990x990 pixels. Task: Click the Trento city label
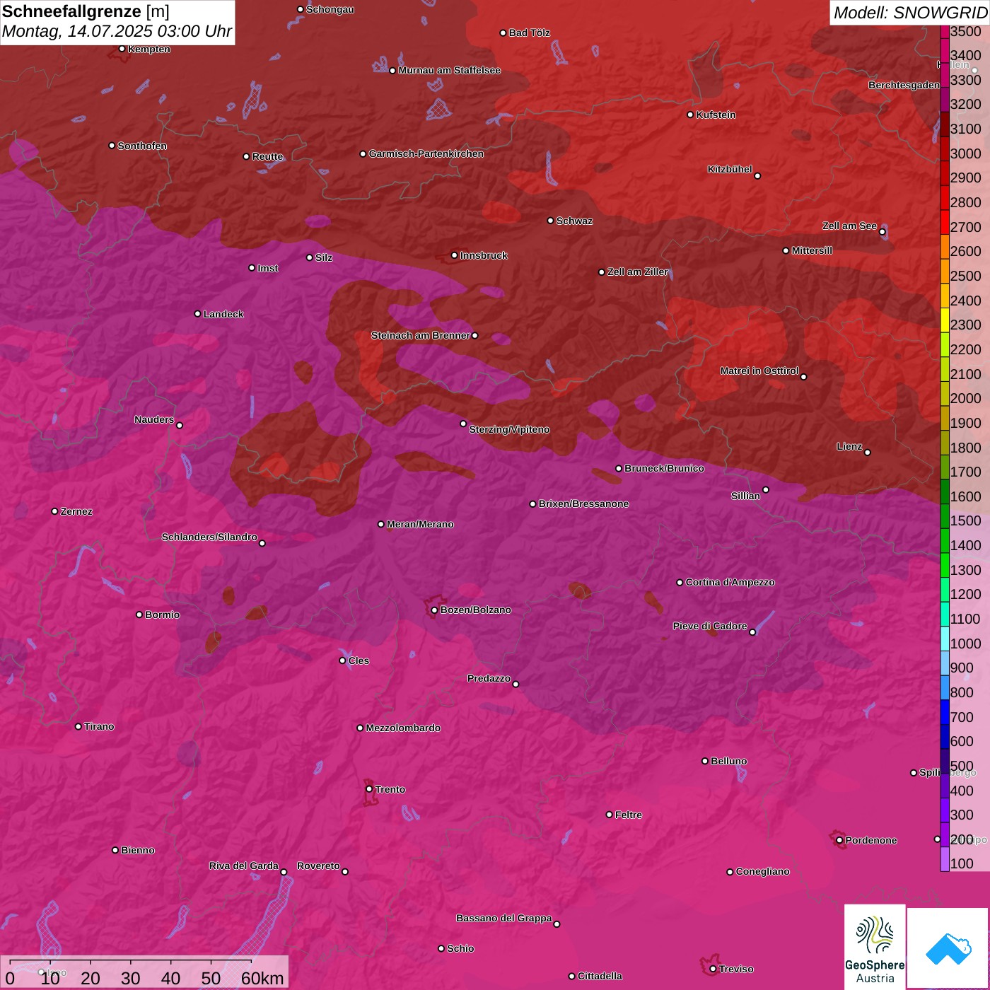[x=390, y=789]
